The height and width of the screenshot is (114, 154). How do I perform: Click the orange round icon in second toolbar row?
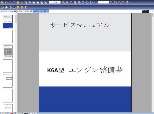(x=18, y=7)
